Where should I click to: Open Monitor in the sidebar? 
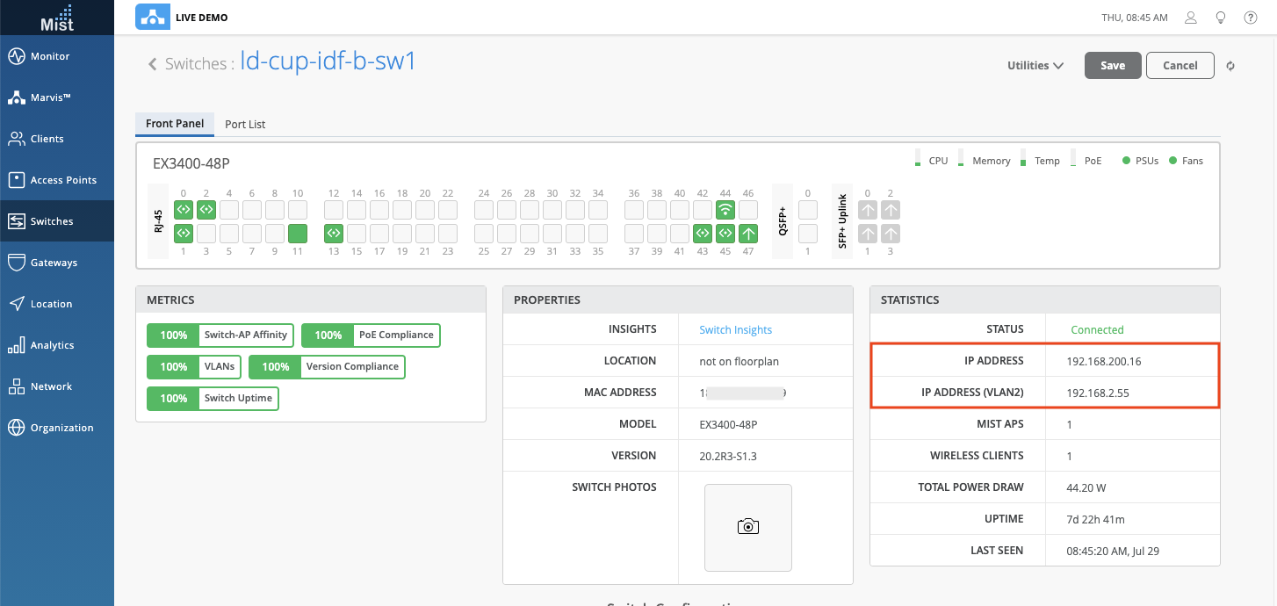tap(50, 56)
